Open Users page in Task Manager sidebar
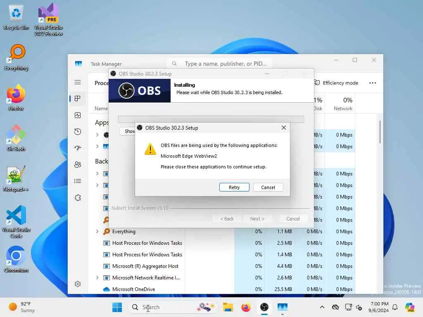Viewport: 423px width, 317px height. click(78, 164)
